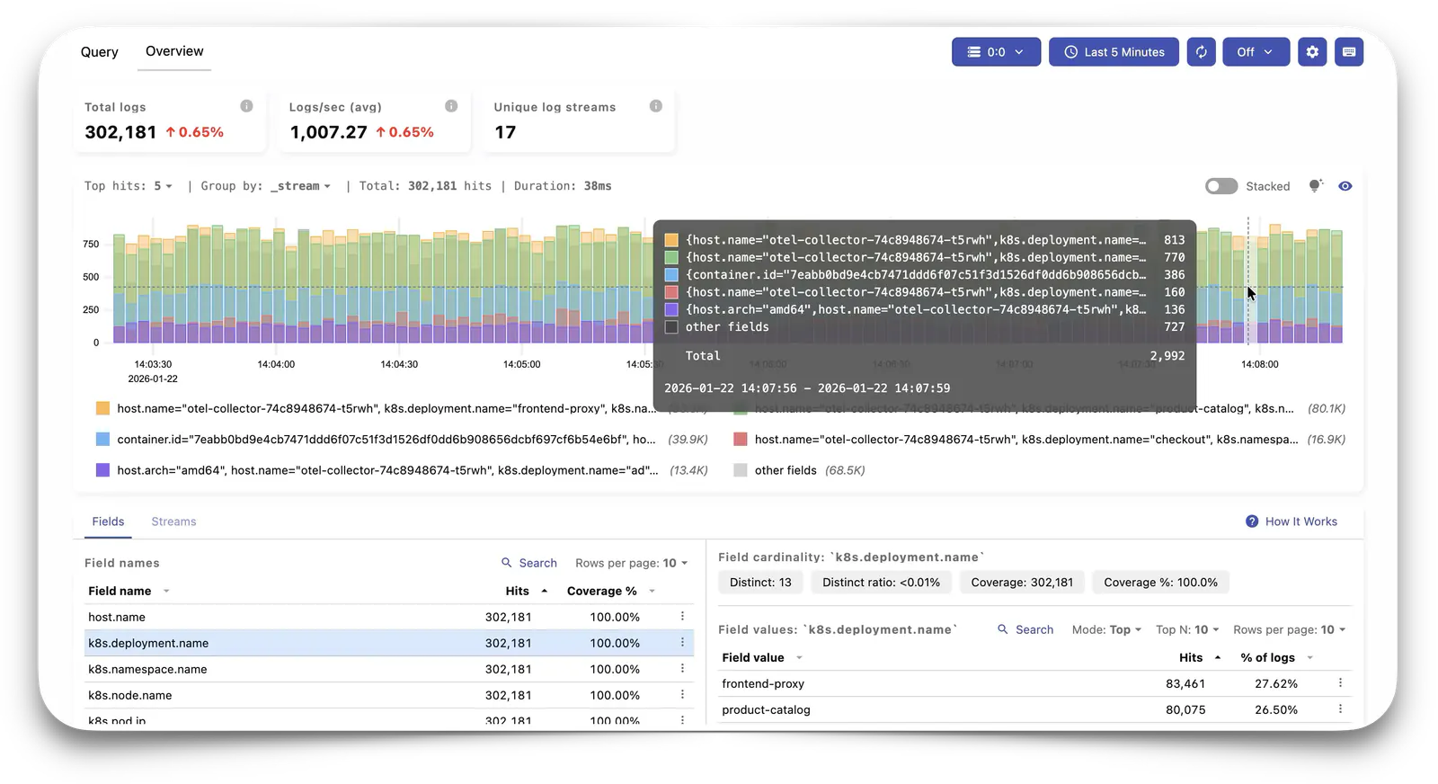Screen dimensions: 1438x784
Task: Click info icon on Logs/sec card
Action: (451, 106)
